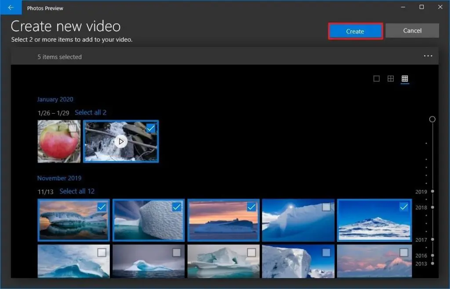
Task: Click Select all 12 link
Action: click(77, 191)
